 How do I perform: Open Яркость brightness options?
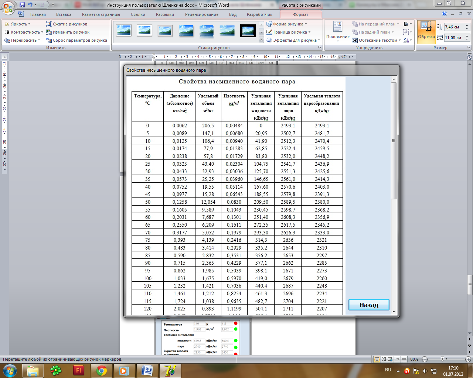point(18,24)
